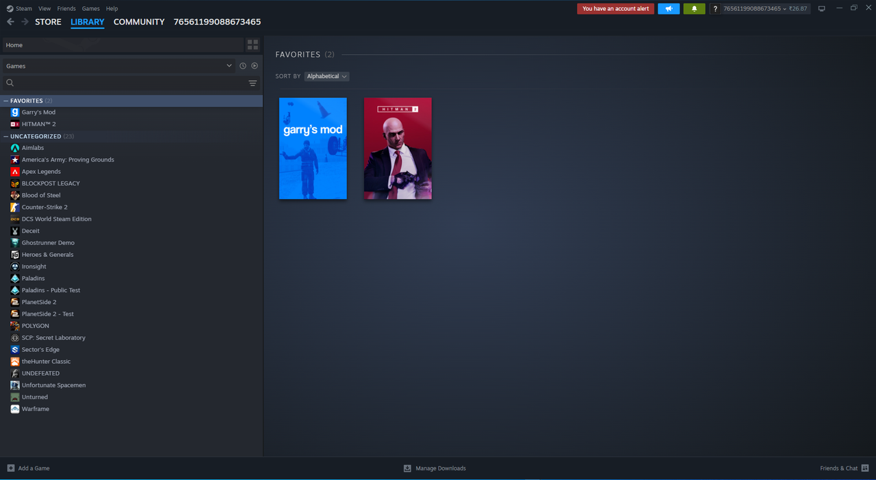The image size is (876, 480).
Task: Go to the STORE tab
Action: click(x=48, y=22)
